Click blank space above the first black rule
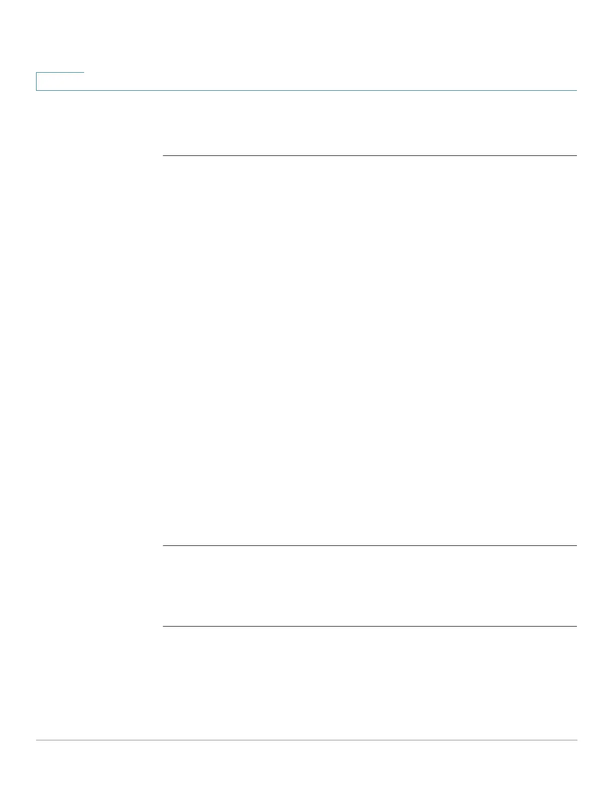Image resolution: width=613 pixels, height=794 pixels. pyautogui.click(x=370, y=123)
